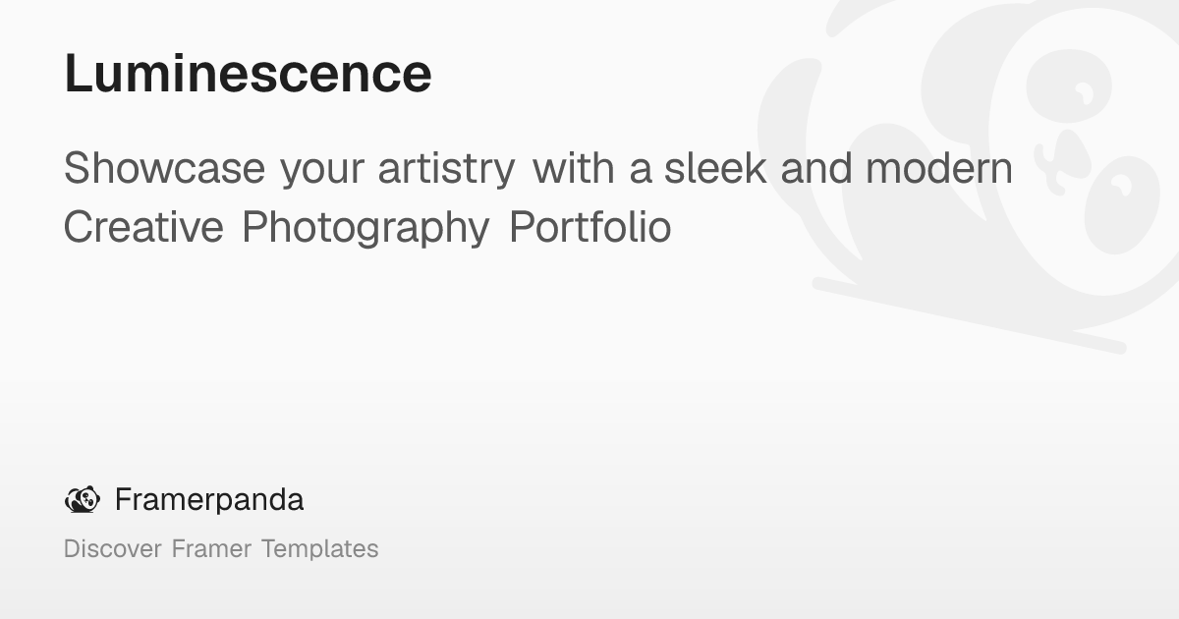Click the word Templates in the footer tagline
Screen dimensions: 1179x619
(319, 549)
